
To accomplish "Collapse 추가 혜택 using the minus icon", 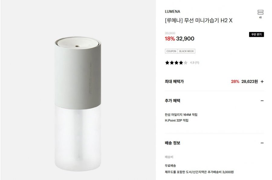I will point(262,101).
